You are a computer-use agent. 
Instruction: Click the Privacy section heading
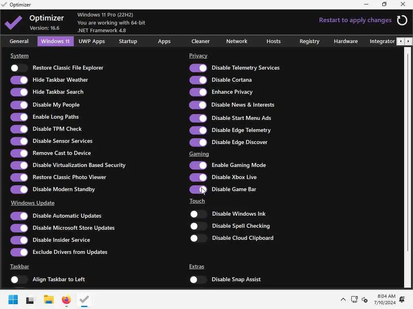(198, 56)
